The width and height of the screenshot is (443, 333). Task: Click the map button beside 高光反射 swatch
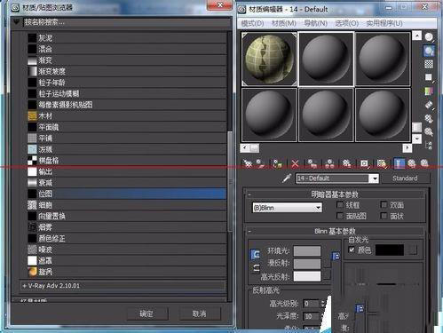point(327,275)
